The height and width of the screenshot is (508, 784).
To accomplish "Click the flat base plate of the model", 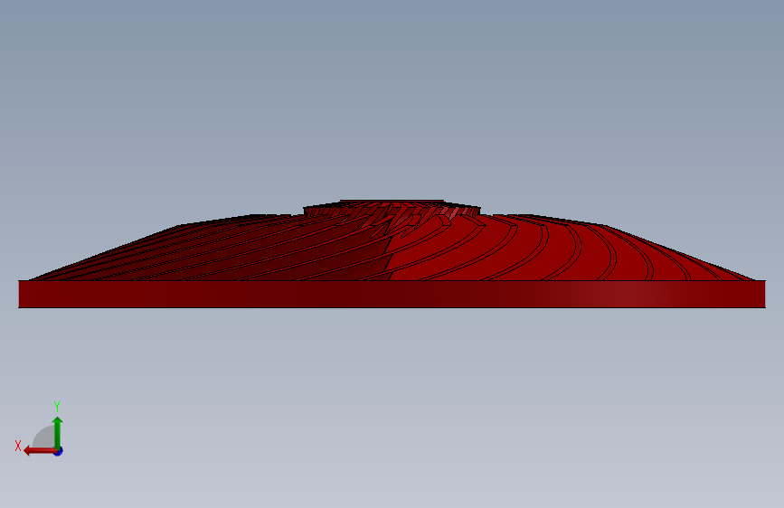I will coord(392,294).
